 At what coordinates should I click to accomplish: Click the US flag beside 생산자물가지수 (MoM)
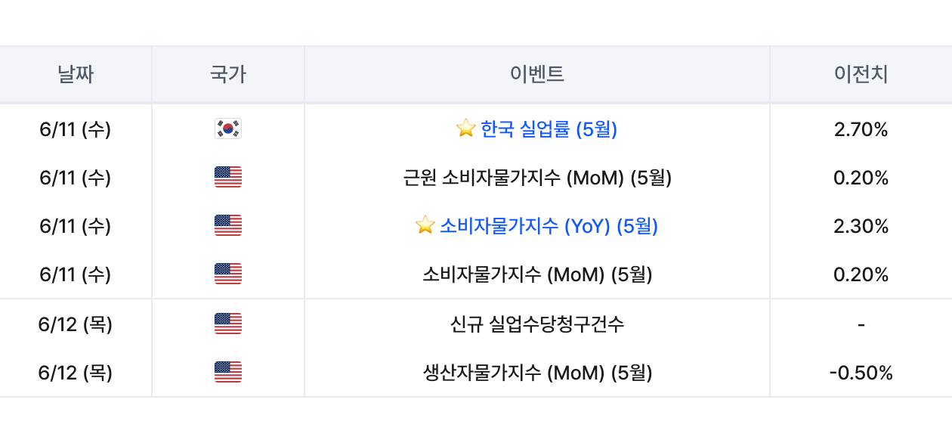[x=228, y=373]
